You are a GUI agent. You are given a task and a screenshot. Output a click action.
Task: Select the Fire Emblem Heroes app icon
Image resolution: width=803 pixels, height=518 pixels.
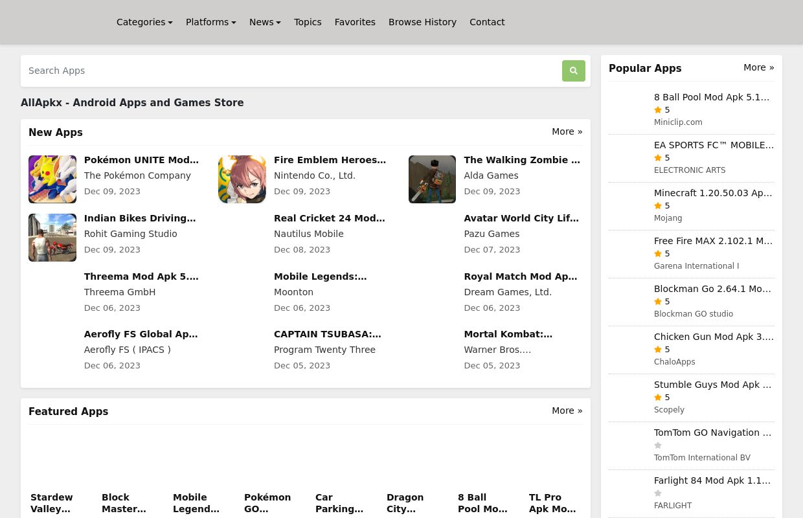242,179
